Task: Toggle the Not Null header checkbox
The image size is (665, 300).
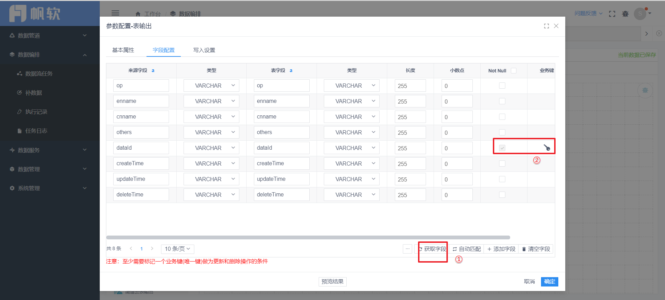Action: 514,70
